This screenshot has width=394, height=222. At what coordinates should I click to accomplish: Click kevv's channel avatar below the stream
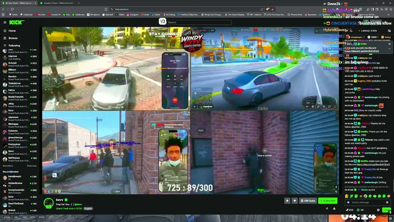pyautogui.click(x=48, y=203)
